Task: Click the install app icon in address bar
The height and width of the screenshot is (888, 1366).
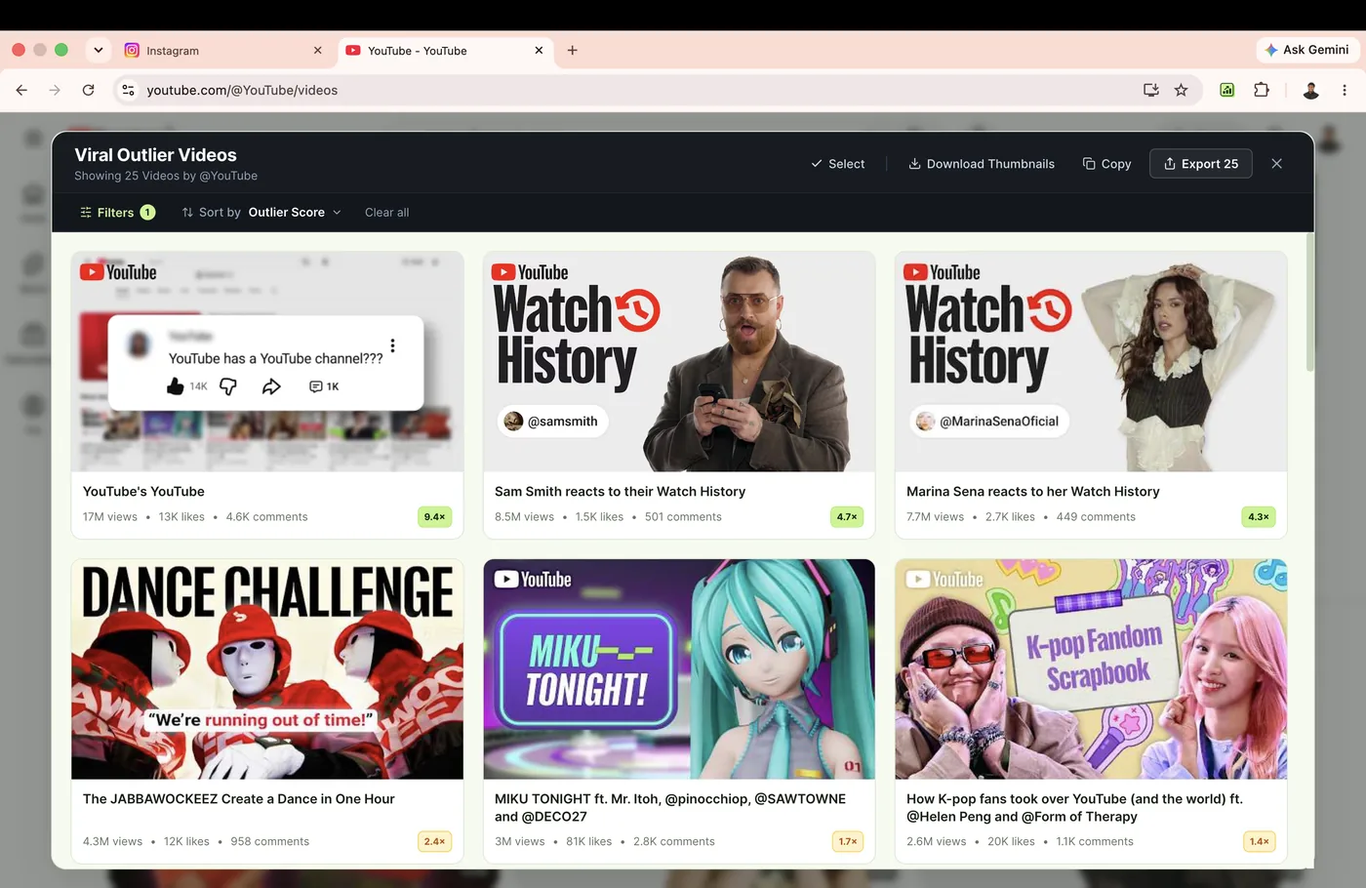Action: (x=1151, y=90)
